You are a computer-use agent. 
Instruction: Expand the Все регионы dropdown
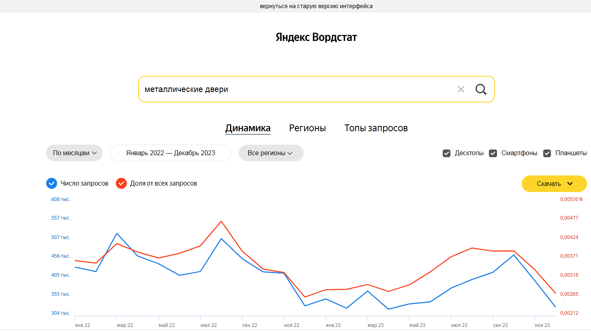point(271,153)
